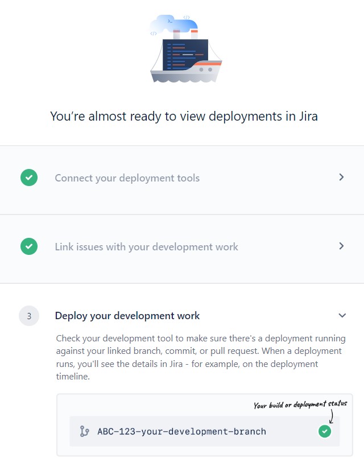Click the green checkmark beside Link issues with your development work
Viewport: 364px width, 458px height.
(x=29, y=246)
